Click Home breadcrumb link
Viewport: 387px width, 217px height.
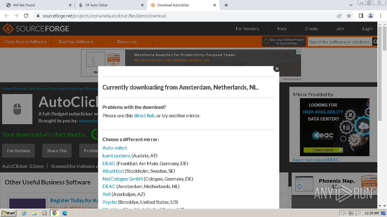point(7,88)
